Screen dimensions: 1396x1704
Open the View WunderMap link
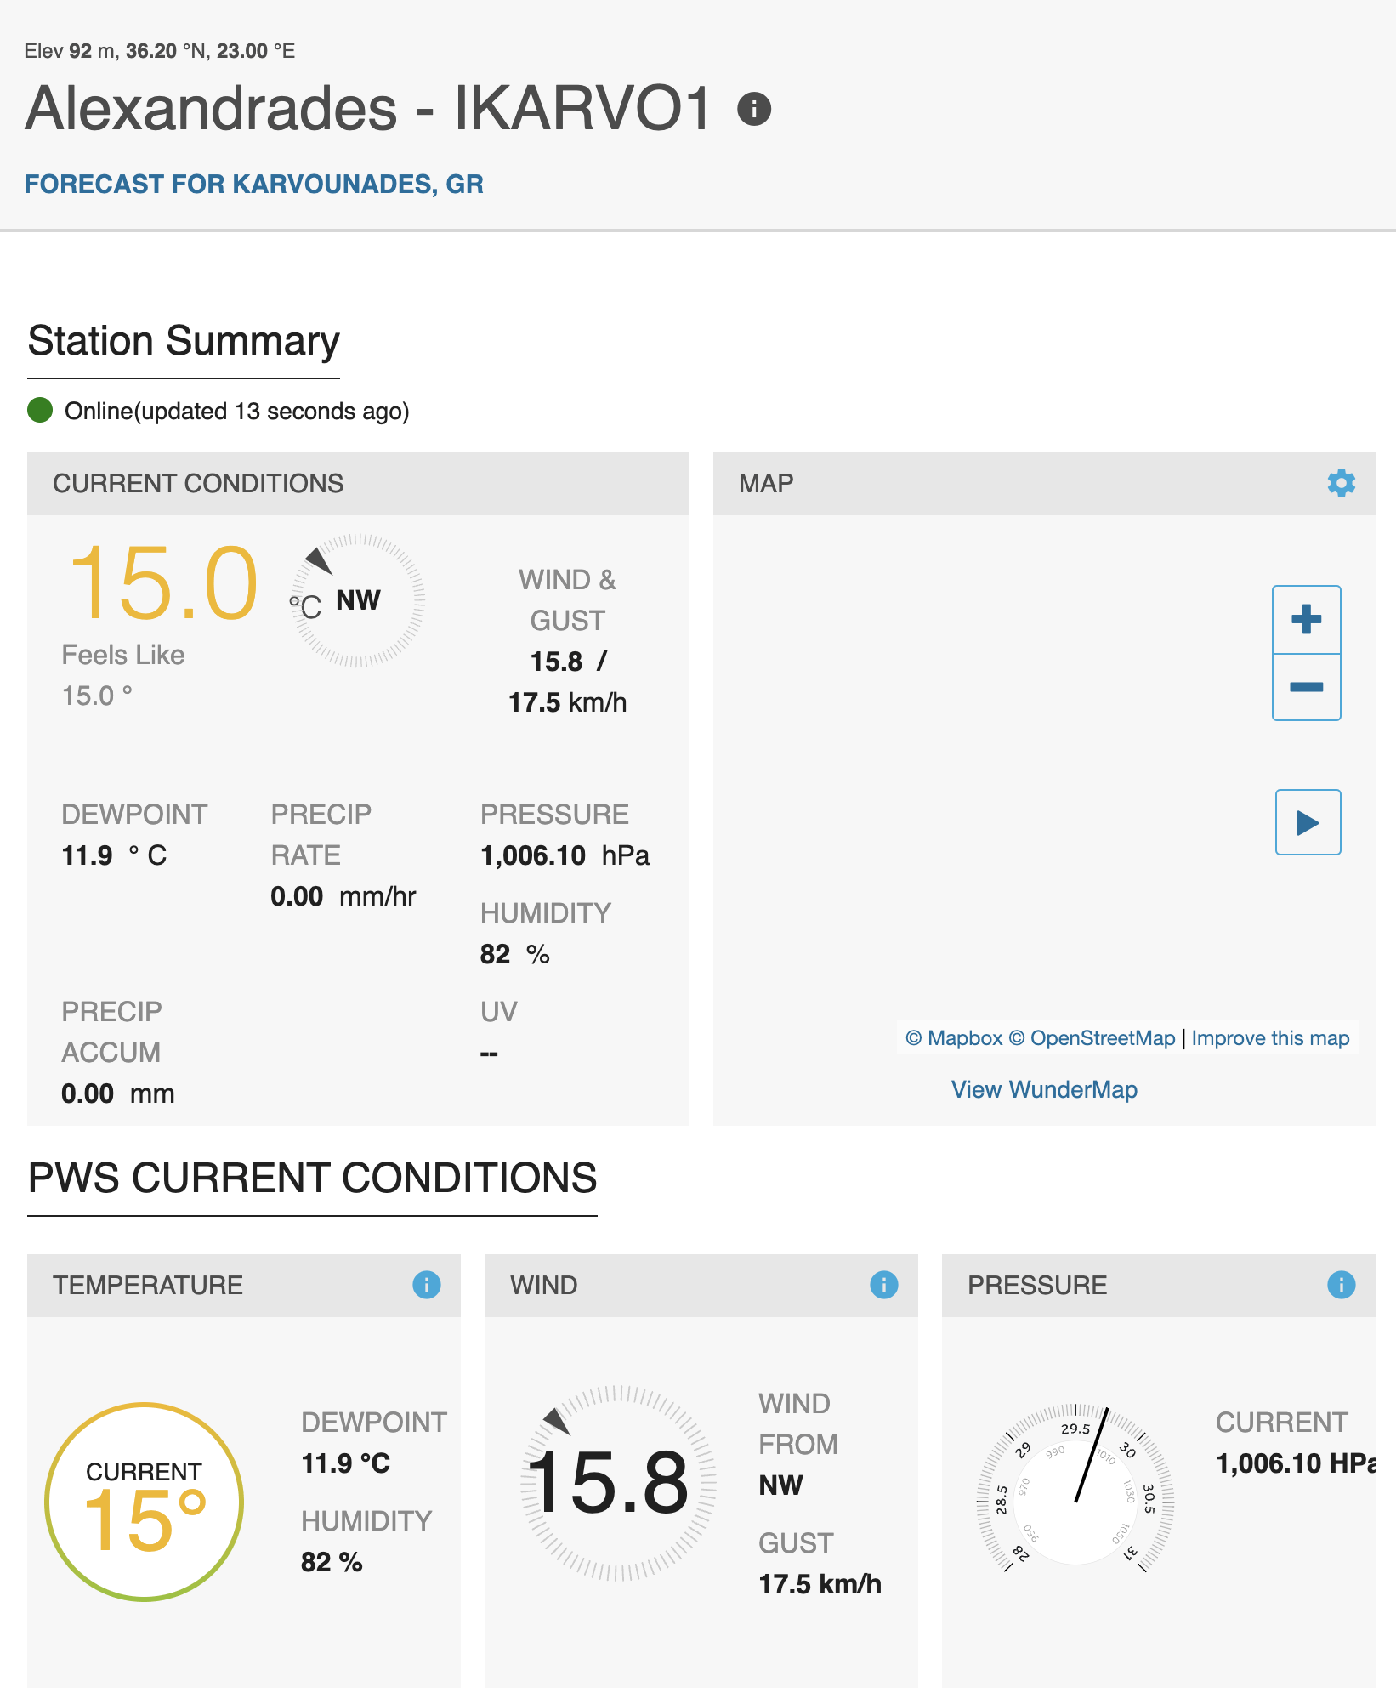(1043, 1089)
